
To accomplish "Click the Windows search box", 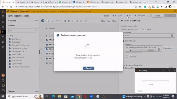I will point(25,97).
